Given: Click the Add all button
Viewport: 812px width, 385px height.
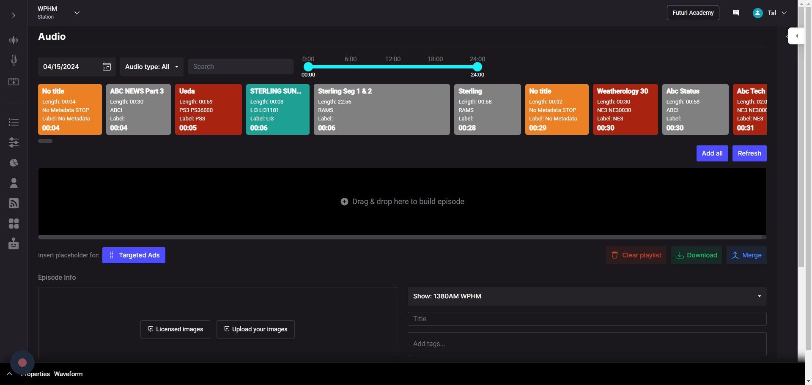Looking at the screenshot, I should point(712,153).
